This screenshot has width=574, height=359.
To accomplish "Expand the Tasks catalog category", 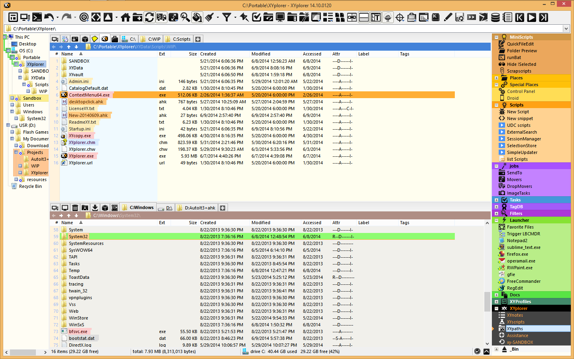I will (496, 200).
